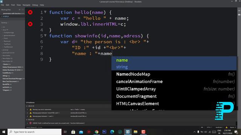The height and width of the screenshot is (135, 241).
Task: Open Mail app from taskbar
Action: point(81,132)
